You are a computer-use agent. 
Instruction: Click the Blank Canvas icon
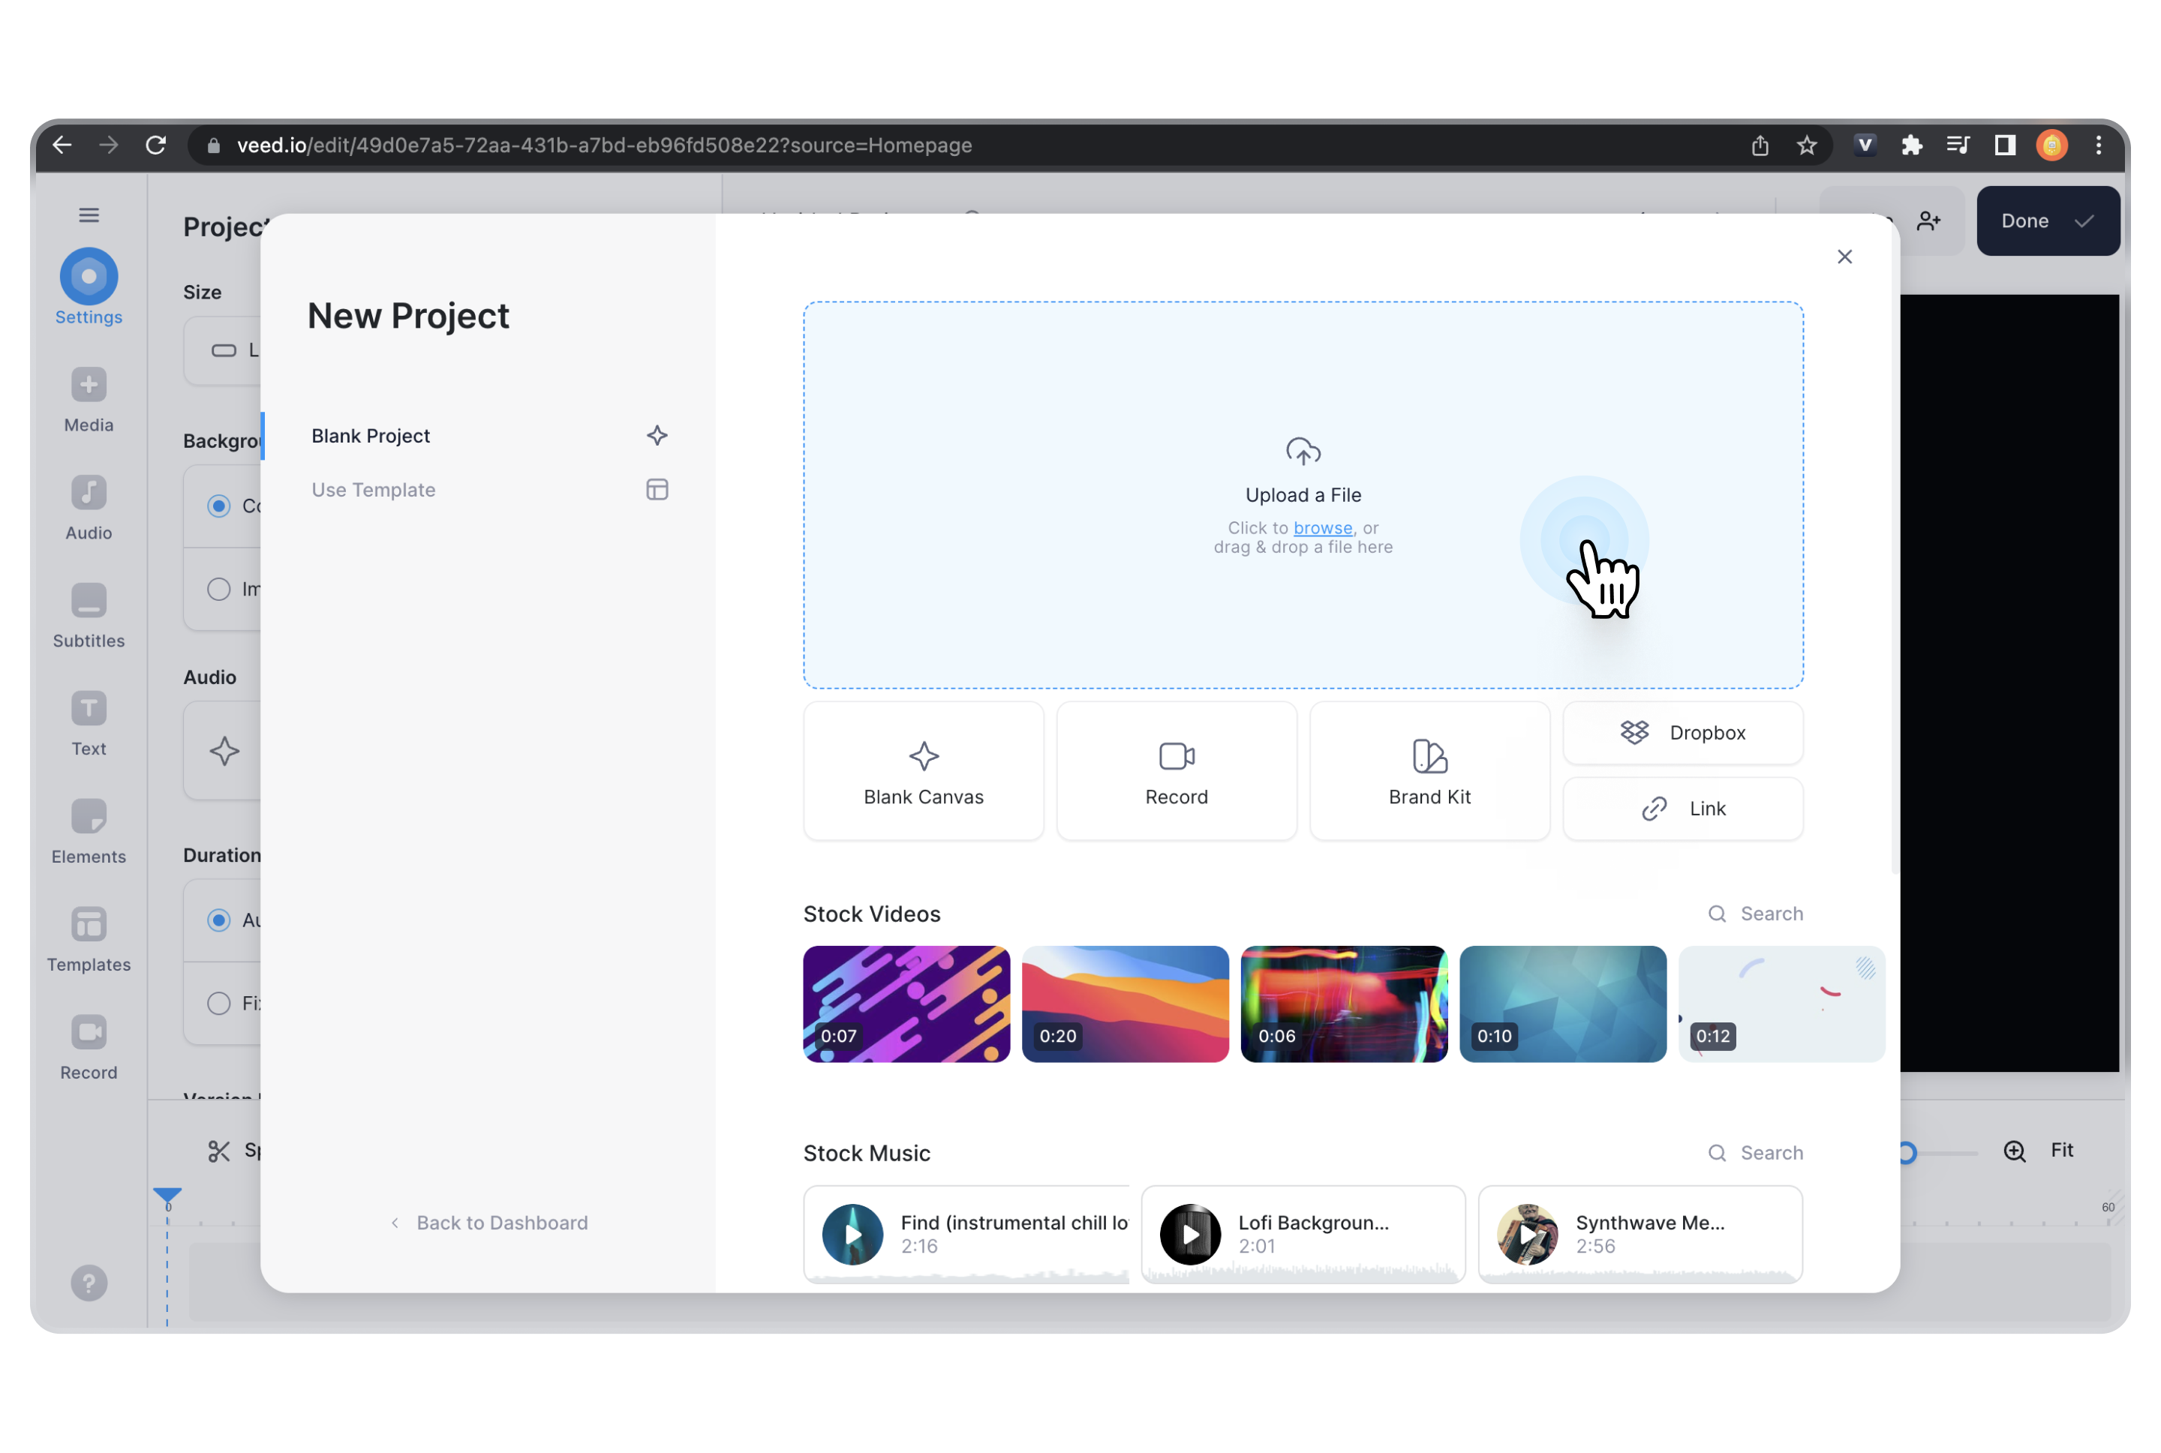click(x=923, y=754)
